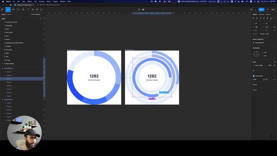The image size is (277, 156).
Task: Open the distribute spacing options icon
Action: tap(274, 18)
